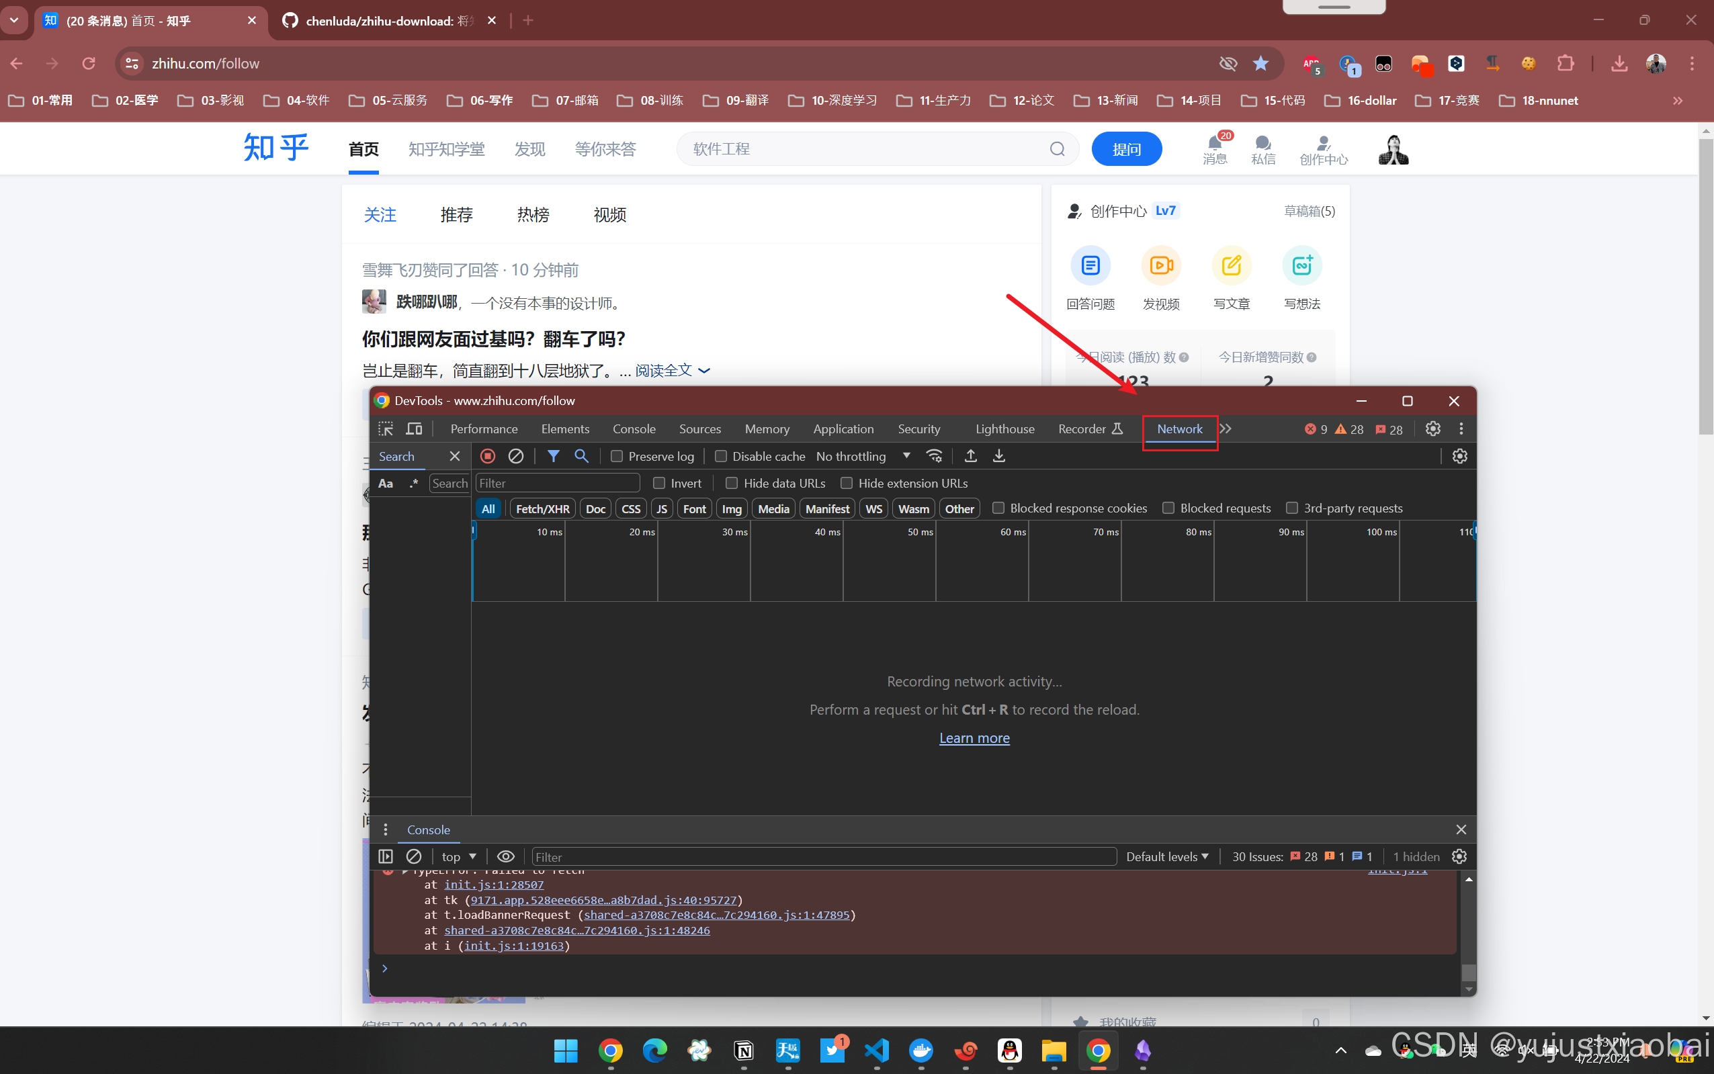The width and height of the screenshot is (1714, 1074).
Task: Show more DevTools tabs chevron
Action: coord(1226,429)
